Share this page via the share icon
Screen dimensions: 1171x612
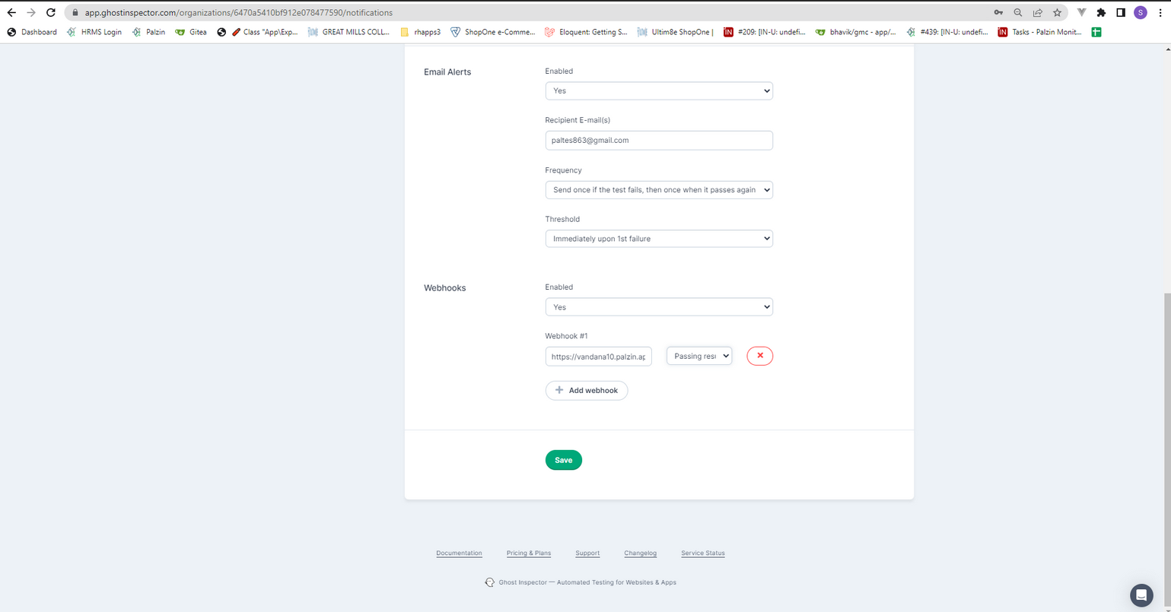(x=1038, y=13)
